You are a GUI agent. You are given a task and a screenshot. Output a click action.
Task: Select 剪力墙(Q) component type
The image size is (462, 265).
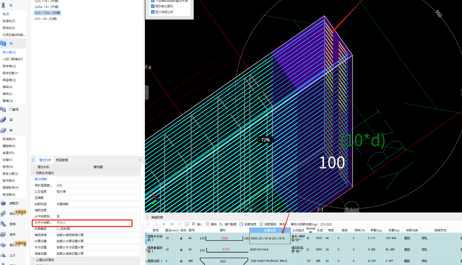pos(9,52)
